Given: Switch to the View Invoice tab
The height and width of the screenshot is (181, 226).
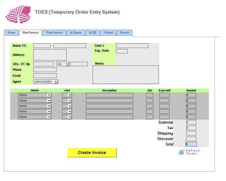Looking at the screenshot, I should pos(54,33).
